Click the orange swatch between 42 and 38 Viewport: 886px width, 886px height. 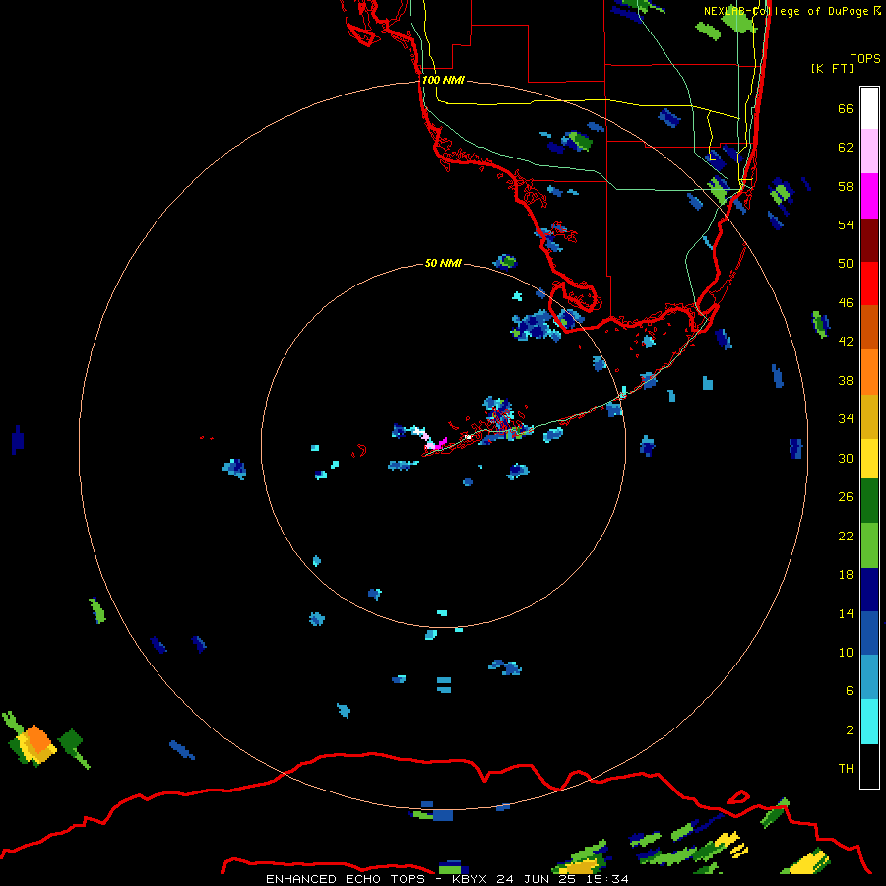pyautogui.click(x=869, y=371)
